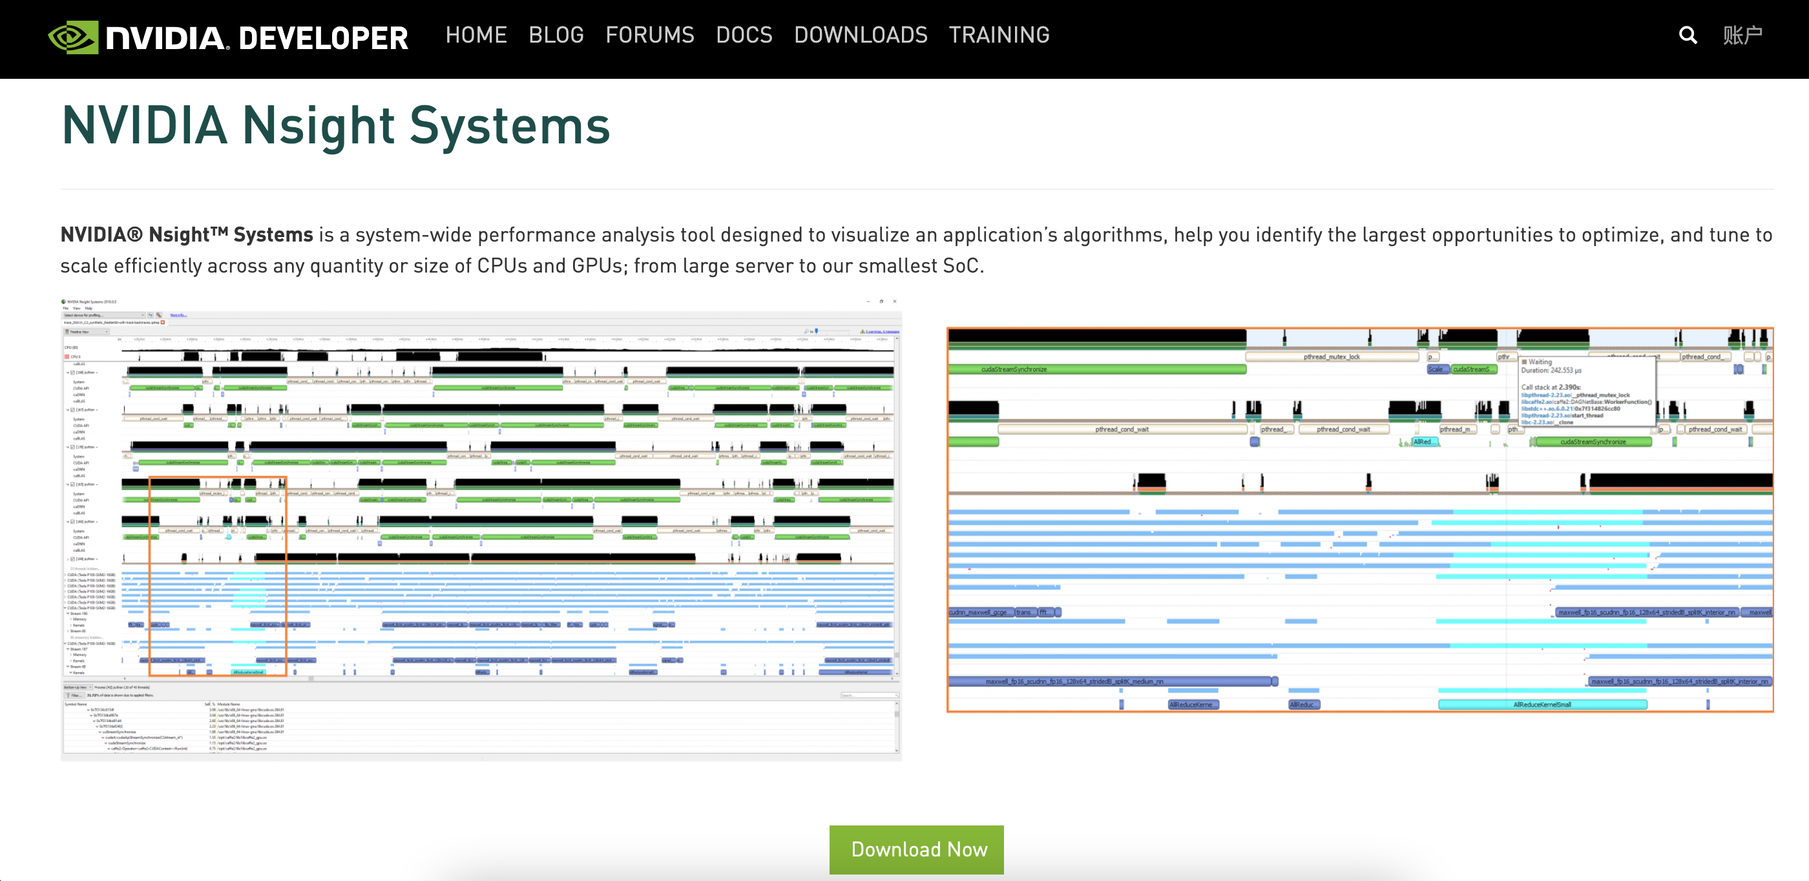This screenshot has width=1809, height=881.
Task: Uncheck the [298] python process checkbox
Action: coord(72,373)
